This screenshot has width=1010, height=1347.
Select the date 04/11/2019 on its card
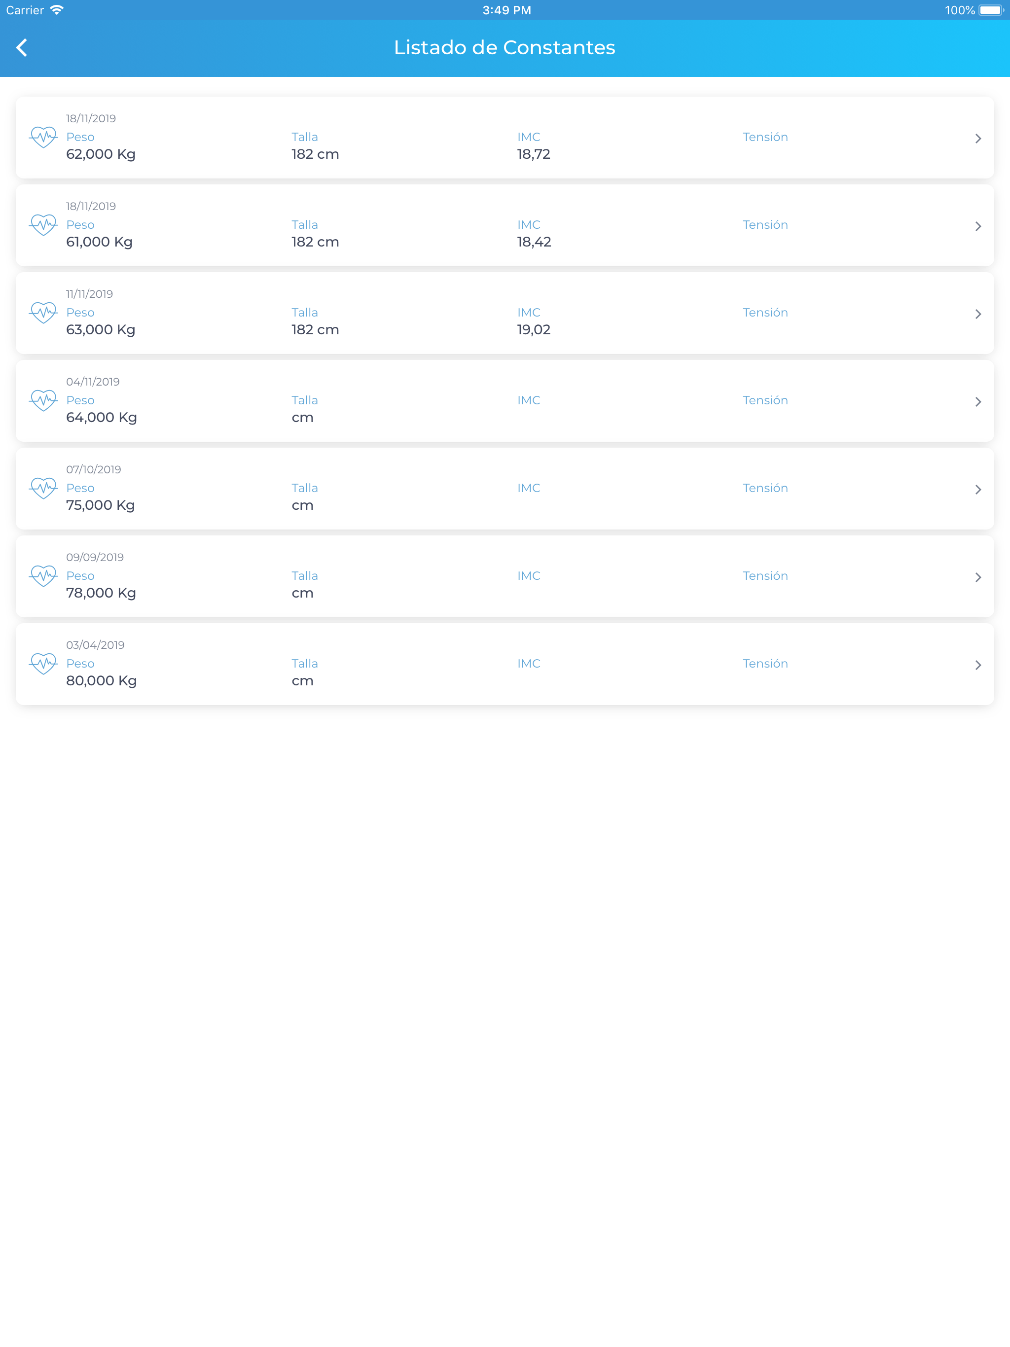pyautogui.click(x=93, y=381)
